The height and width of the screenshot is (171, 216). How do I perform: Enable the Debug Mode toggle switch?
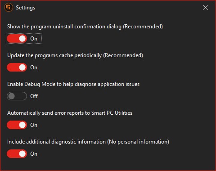click(17, 96)
